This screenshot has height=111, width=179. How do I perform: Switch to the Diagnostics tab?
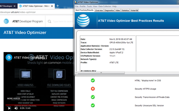coord(109,11)
